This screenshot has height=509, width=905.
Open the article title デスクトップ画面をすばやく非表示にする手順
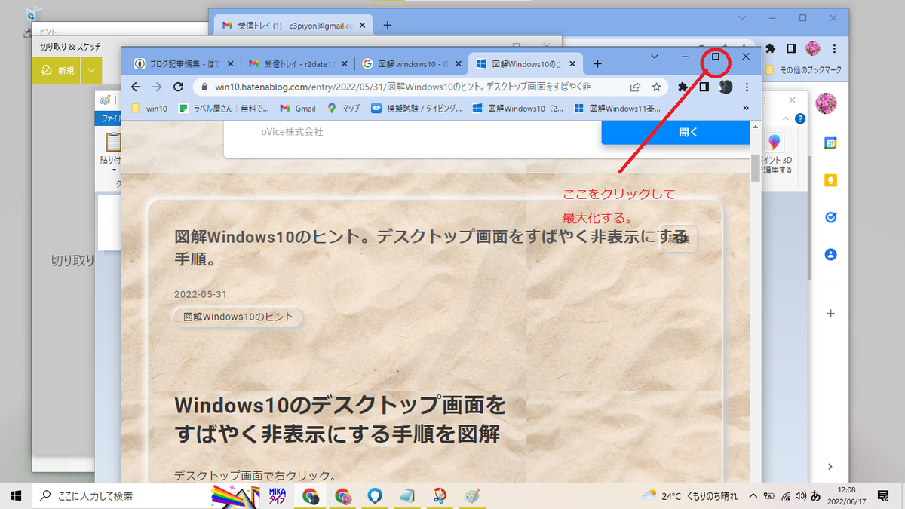[x=430, y=248]
